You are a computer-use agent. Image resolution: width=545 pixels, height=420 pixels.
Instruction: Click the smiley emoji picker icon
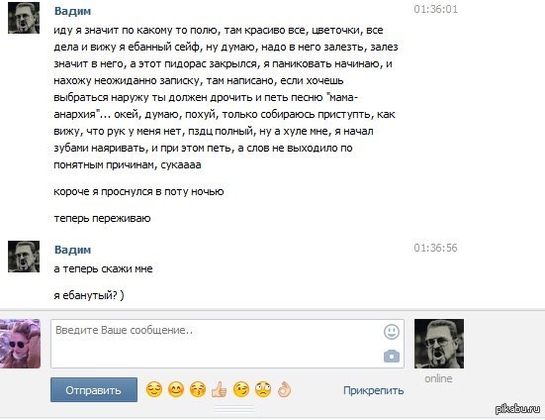(x=392, y=332)
